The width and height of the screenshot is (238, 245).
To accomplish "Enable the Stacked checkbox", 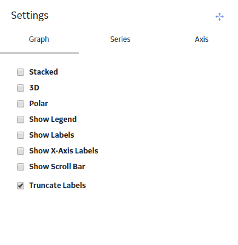I will (21, 72).
